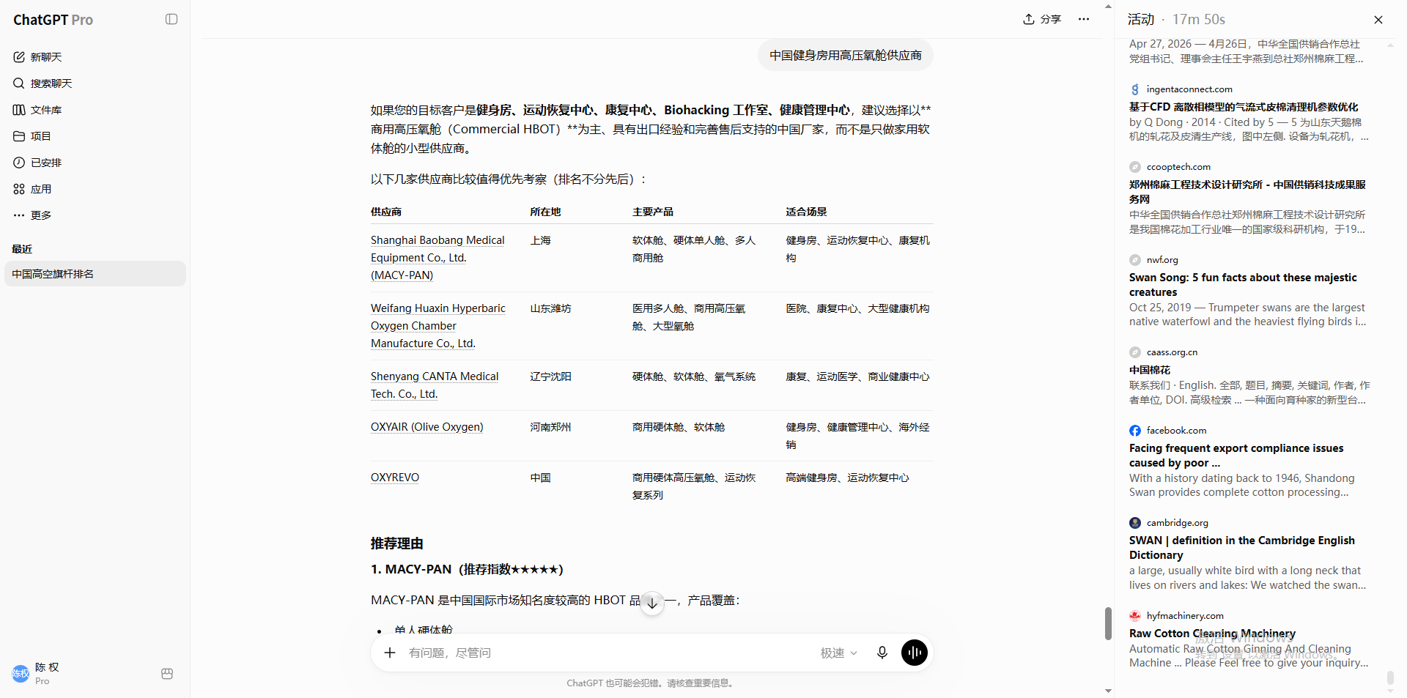Open the OXYAIR (Olive Oxygen) link
Viewport: 1407px width, 698px height.
click(426, 427)
